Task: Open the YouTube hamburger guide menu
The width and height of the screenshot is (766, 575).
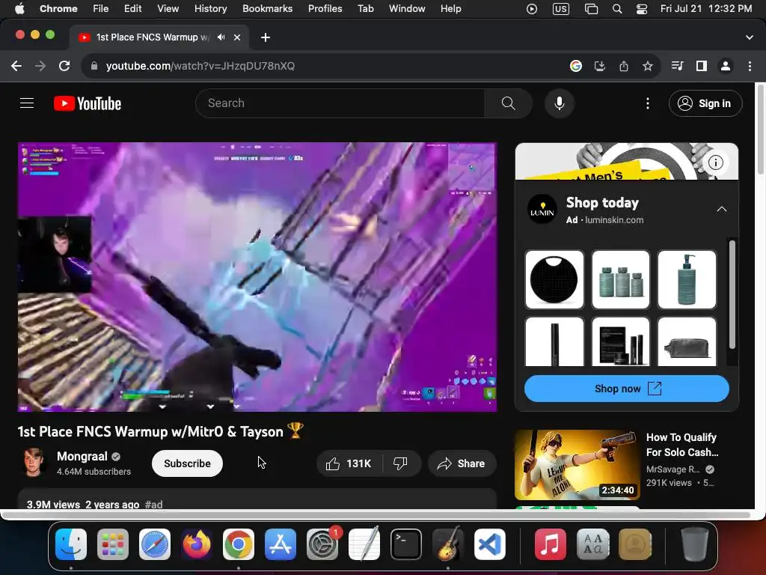Action: (27, 103)
